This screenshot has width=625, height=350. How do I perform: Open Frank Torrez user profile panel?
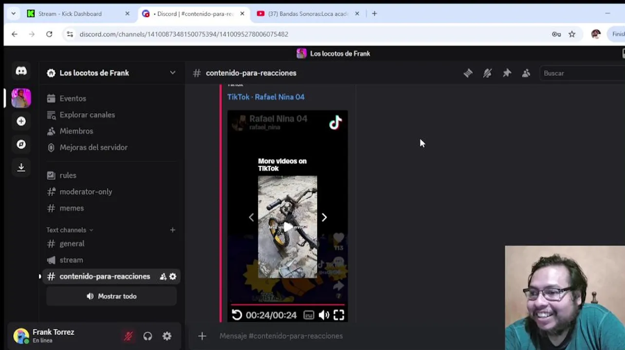[x=54, y=336]
